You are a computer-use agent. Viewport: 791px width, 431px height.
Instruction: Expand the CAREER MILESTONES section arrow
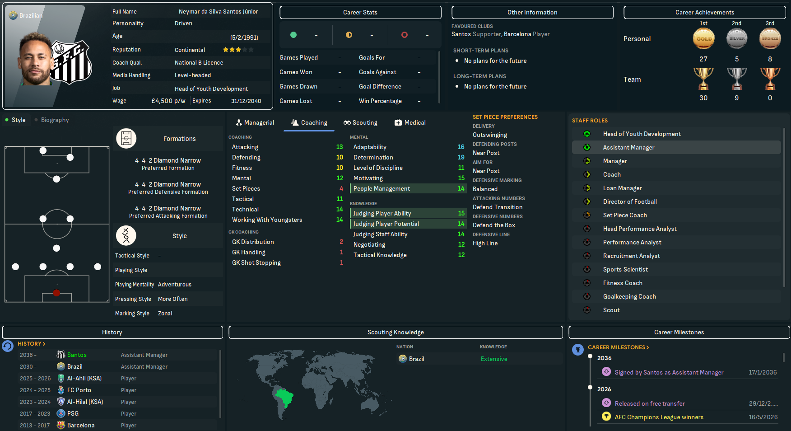[x=647, y=347]
